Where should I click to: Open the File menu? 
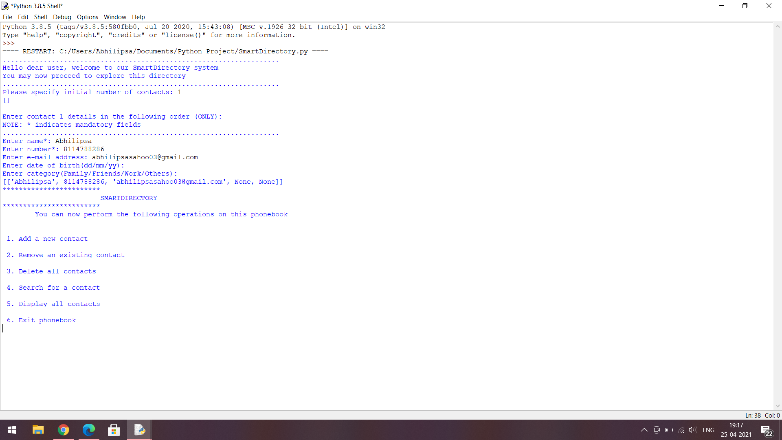point(7,17)
